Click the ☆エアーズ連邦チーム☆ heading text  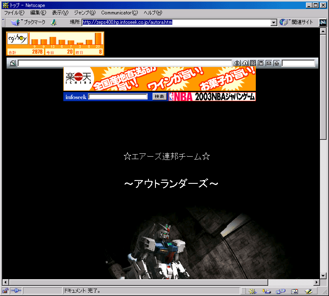[x=167, y=157]
